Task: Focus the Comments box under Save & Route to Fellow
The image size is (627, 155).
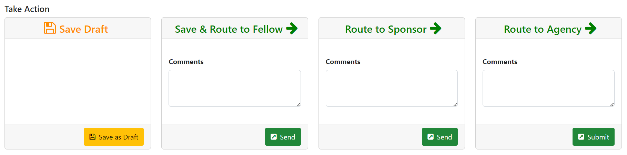Action: tap(234, 88)
